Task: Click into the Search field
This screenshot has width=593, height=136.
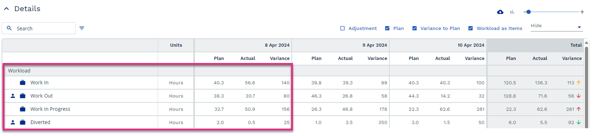Action: coord(39,28)
